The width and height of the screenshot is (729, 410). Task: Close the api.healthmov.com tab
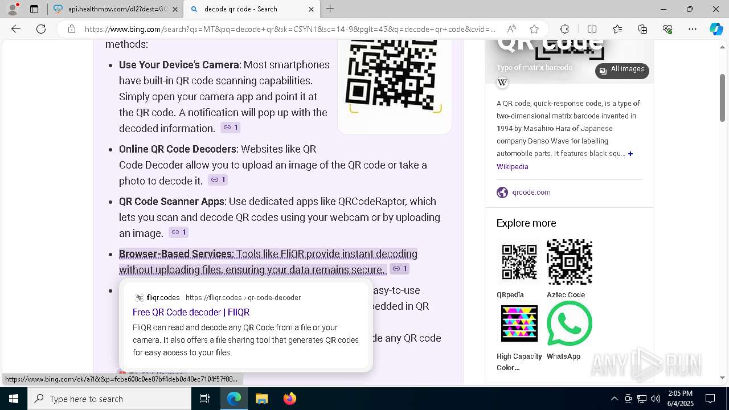(175, 9)
